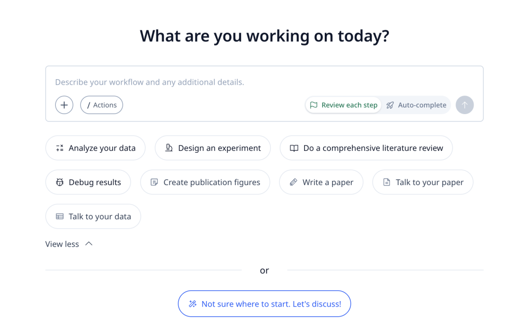Collapse suggestions with View less
This screenshot has width=529, height=329.
pos(62,244)
